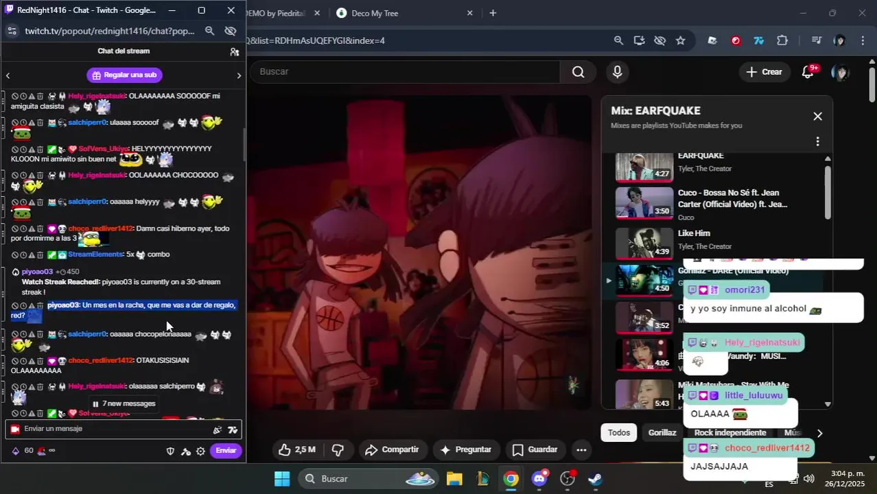The height and width of the screenshot is (494, 877).
Task: Open Discord from the taskbar
Action: coord(539,479)
